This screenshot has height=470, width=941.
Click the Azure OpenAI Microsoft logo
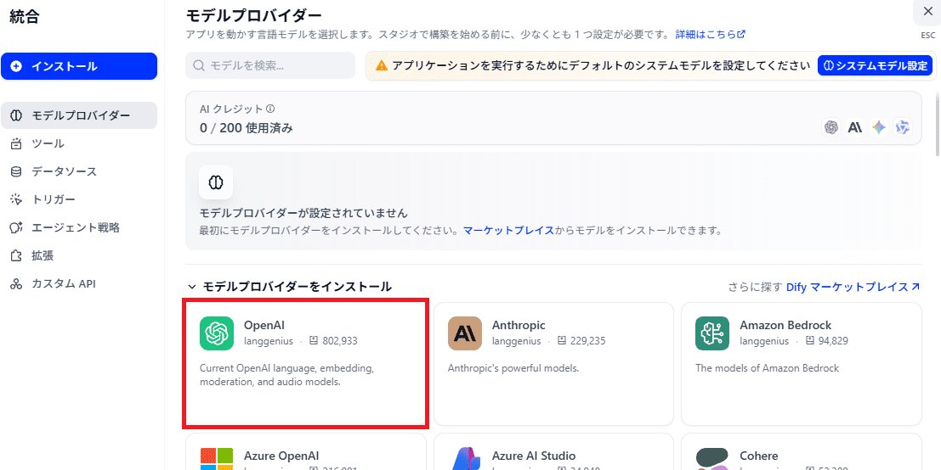coord(216,458)
